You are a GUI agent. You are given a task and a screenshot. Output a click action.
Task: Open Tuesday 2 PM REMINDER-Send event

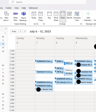[x=64, y=79]
